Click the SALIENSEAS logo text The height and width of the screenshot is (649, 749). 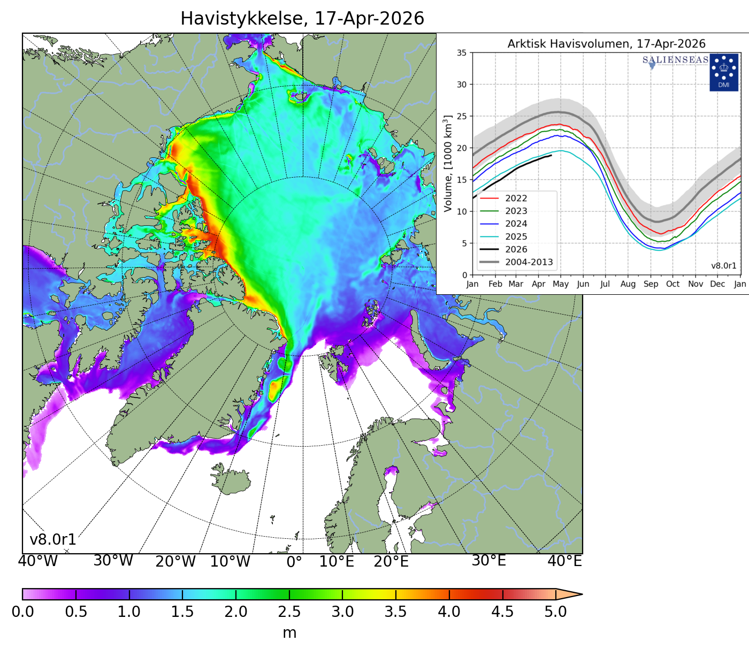pos(675,60)
